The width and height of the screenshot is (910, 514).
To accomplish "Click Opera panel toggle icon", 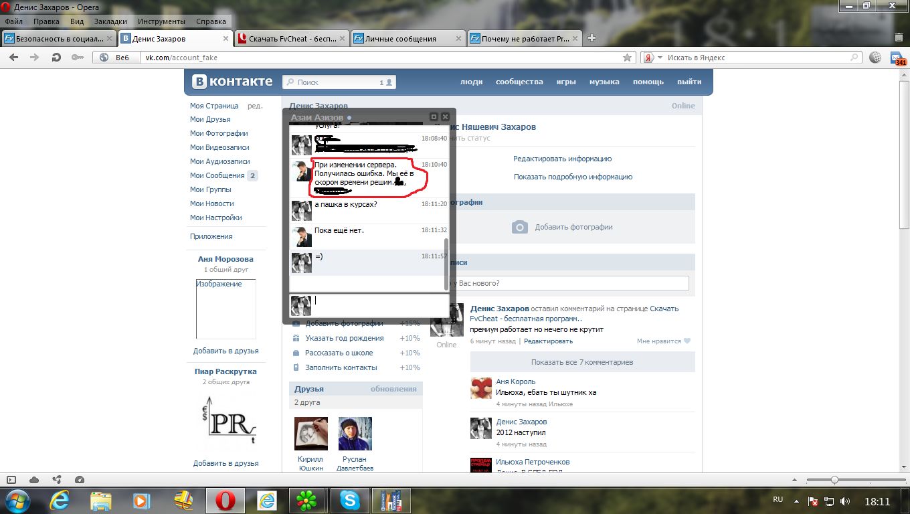I will tap(11, 480).
